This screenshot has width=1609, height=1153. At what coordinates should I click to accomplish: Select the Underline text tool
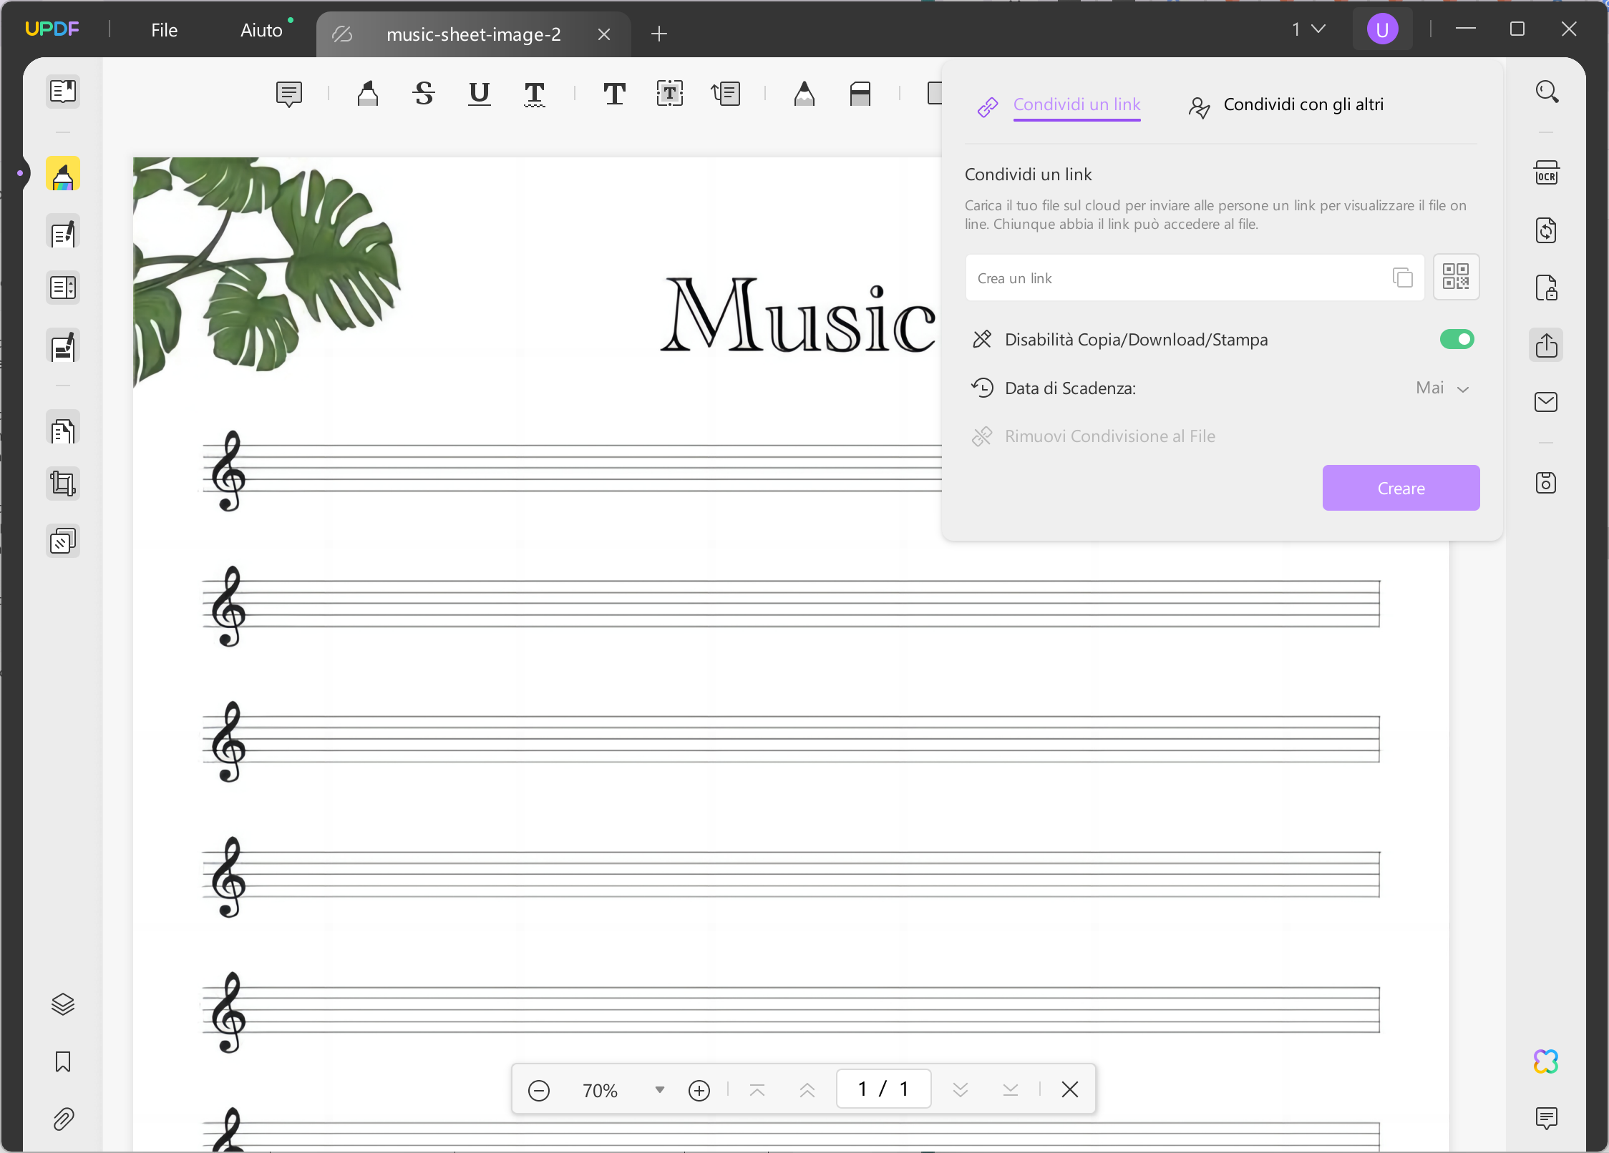(480, 94)
